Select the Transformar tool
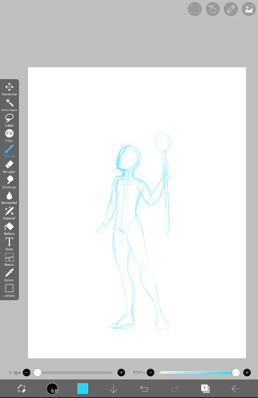The width and height of the screenshot is (258, 398). click(9, 89)
